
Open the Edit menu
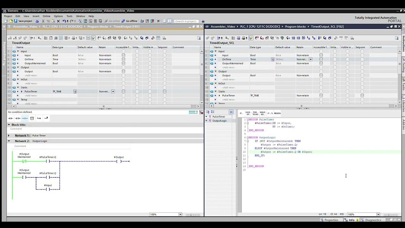[x=18, y=16]
